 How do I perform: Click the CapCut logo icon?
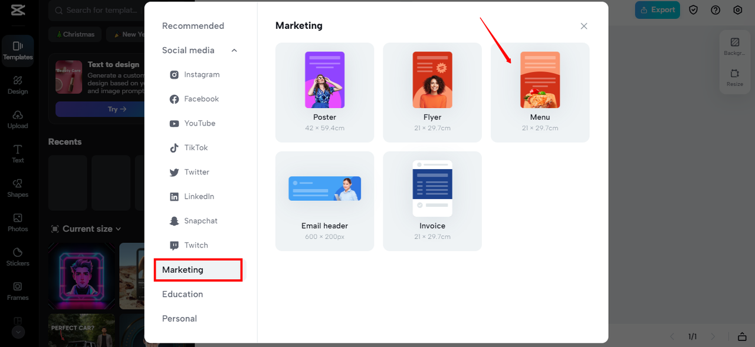[x=18, y=11]
